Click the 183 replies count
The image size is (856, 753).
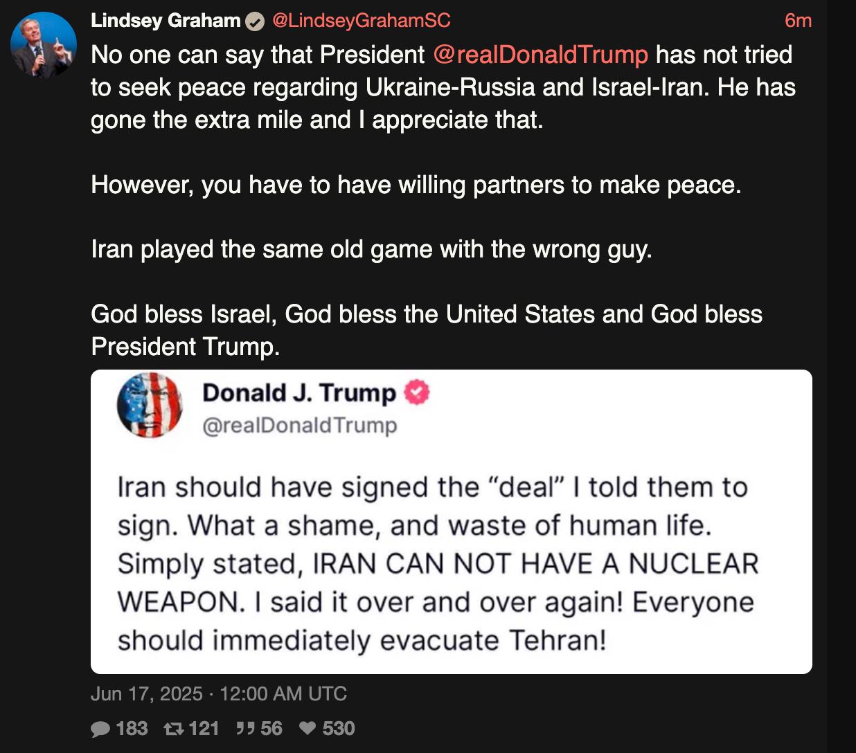pos(132,729)
